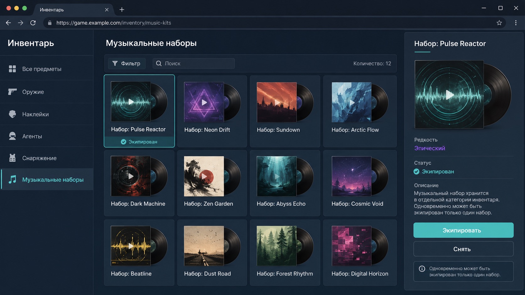Viewport: 525px width, 295px height.
Task: Select the Abyss Echo kit card
Action: point(285,183)
